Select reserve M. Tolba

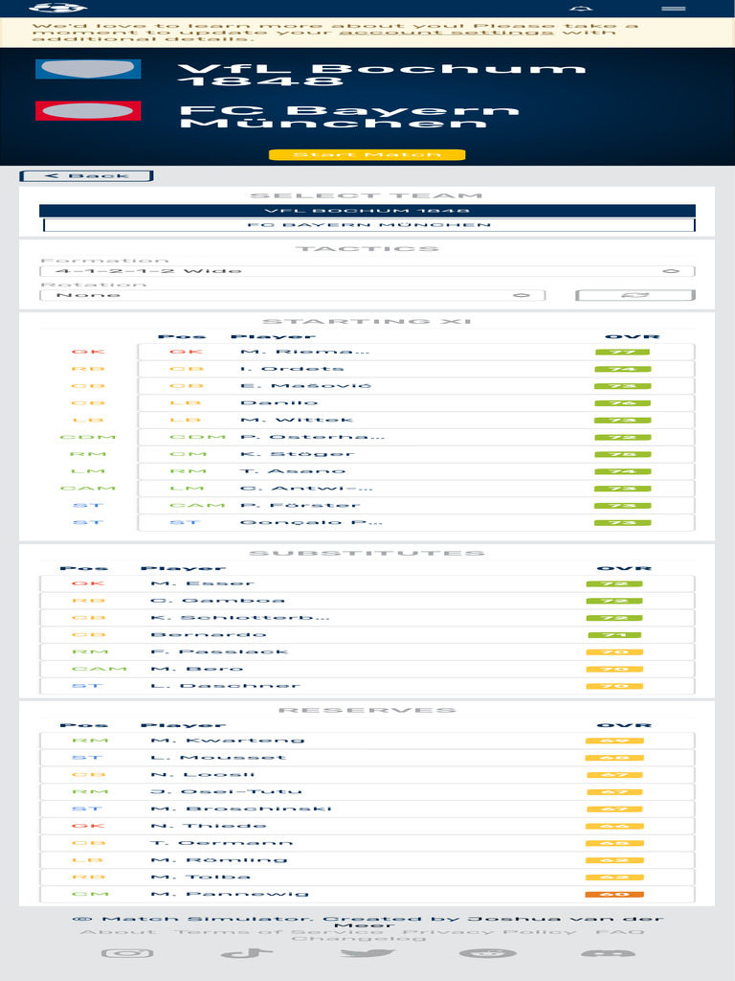click(x=367, y=878)
